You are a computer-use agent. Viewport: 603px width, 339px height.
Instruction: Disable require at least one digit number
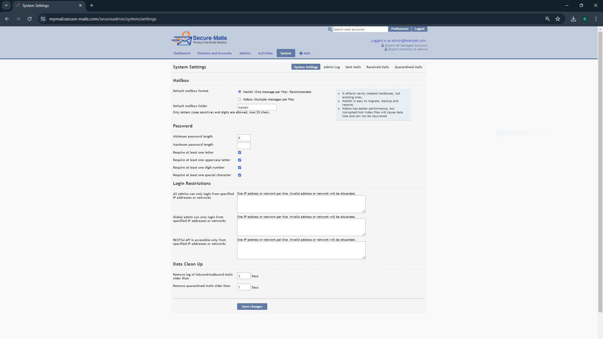click(x=239, y=167)
